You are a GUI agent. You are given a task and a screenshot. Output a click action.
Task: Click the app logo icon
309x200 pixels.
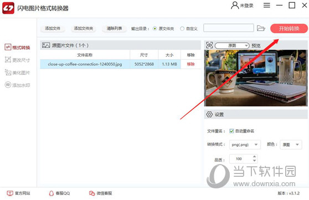(x=8, y=8)
